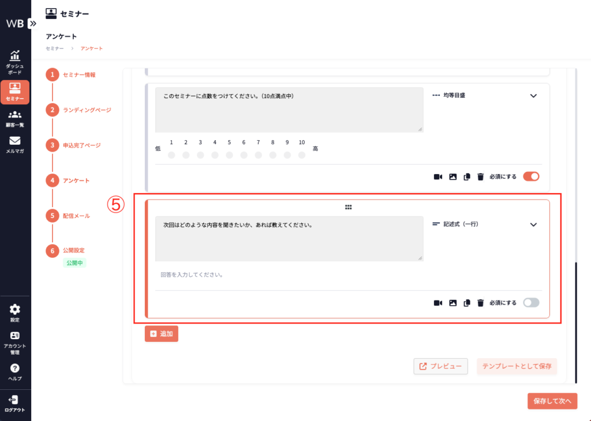The height and width of the screenshot is (421, 591).
Task: Open メルマガ from the sidebar
Action: tap(16, 144)
